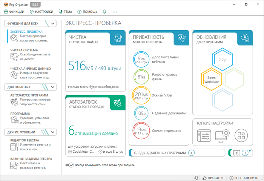Click столько места будет освобождено text
This screenshot has width=264, height=181.
(x=93, y=87)
